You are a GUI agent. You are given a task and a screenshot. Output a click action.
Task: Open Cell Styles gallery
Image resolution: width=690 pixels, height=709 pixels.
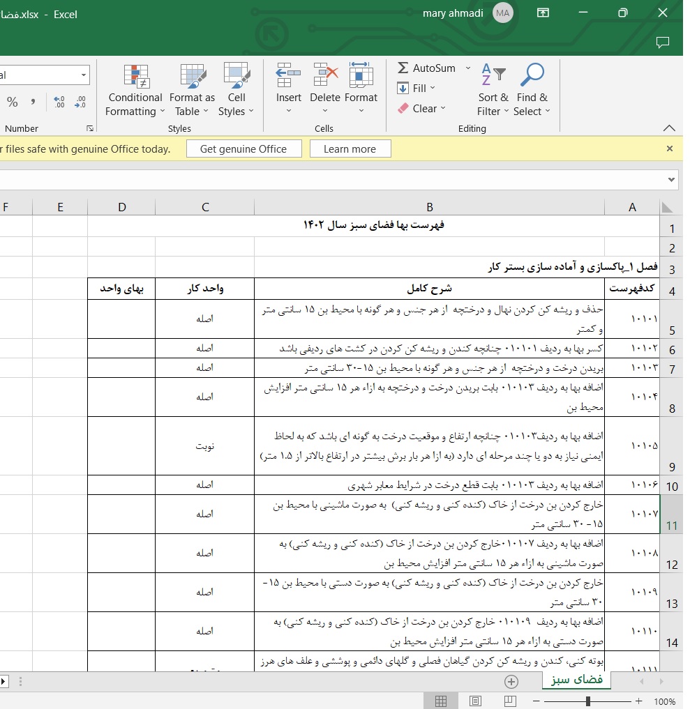[x=237, y=90]
